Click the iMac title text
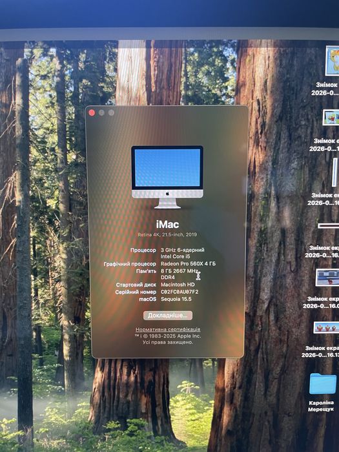Viewport: 339px width, 452px height. coord(167,224)
